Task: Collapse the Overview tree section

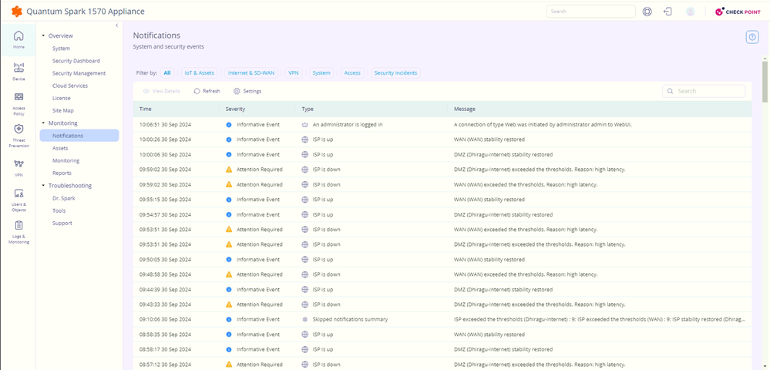Action: pos(44,36)
